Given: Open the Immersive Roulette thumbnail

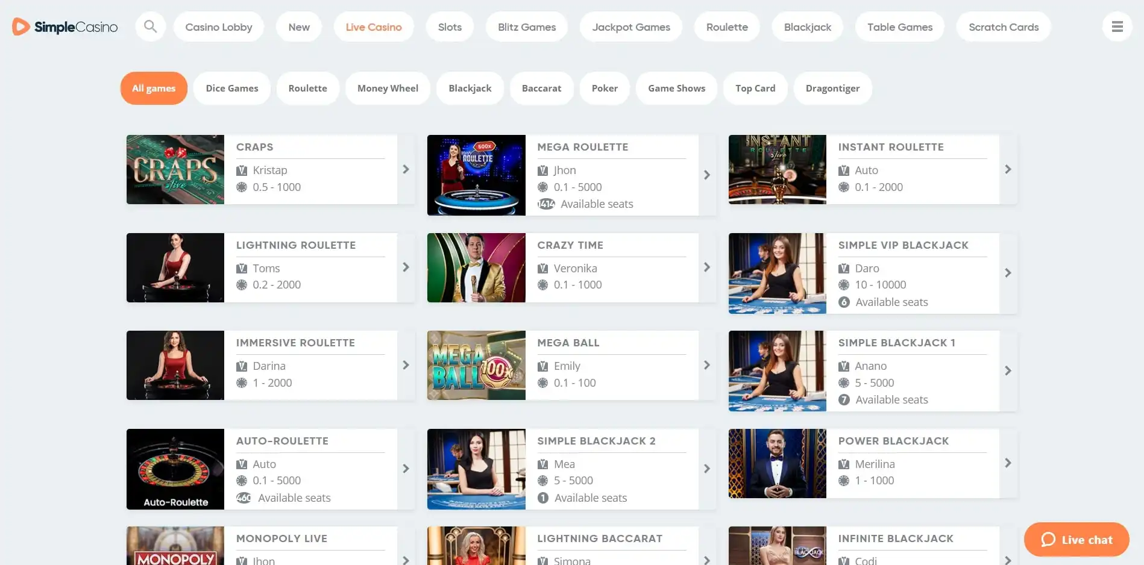Looking at the screenshot, I should click(175, 365).
